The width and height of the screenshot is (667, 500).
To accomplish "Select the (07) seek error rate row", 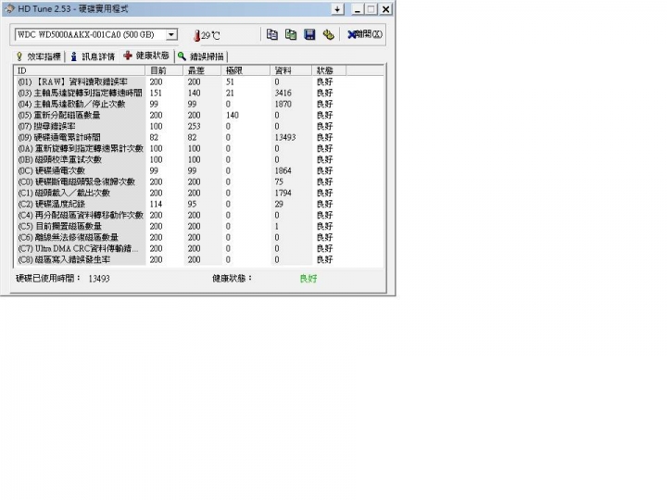I will click(x=199, y=126).
